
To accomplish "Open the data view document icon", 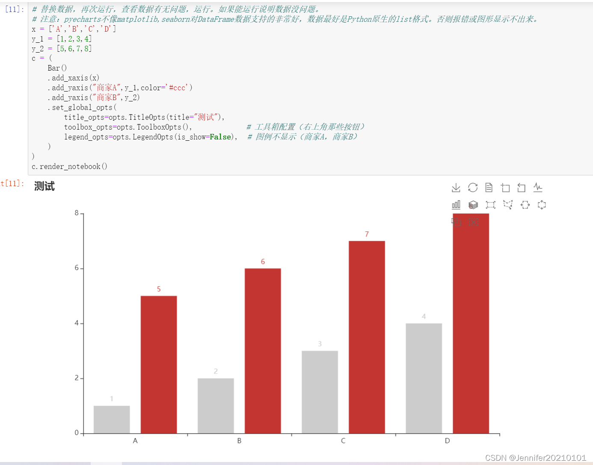I will (x=489, y=187).
